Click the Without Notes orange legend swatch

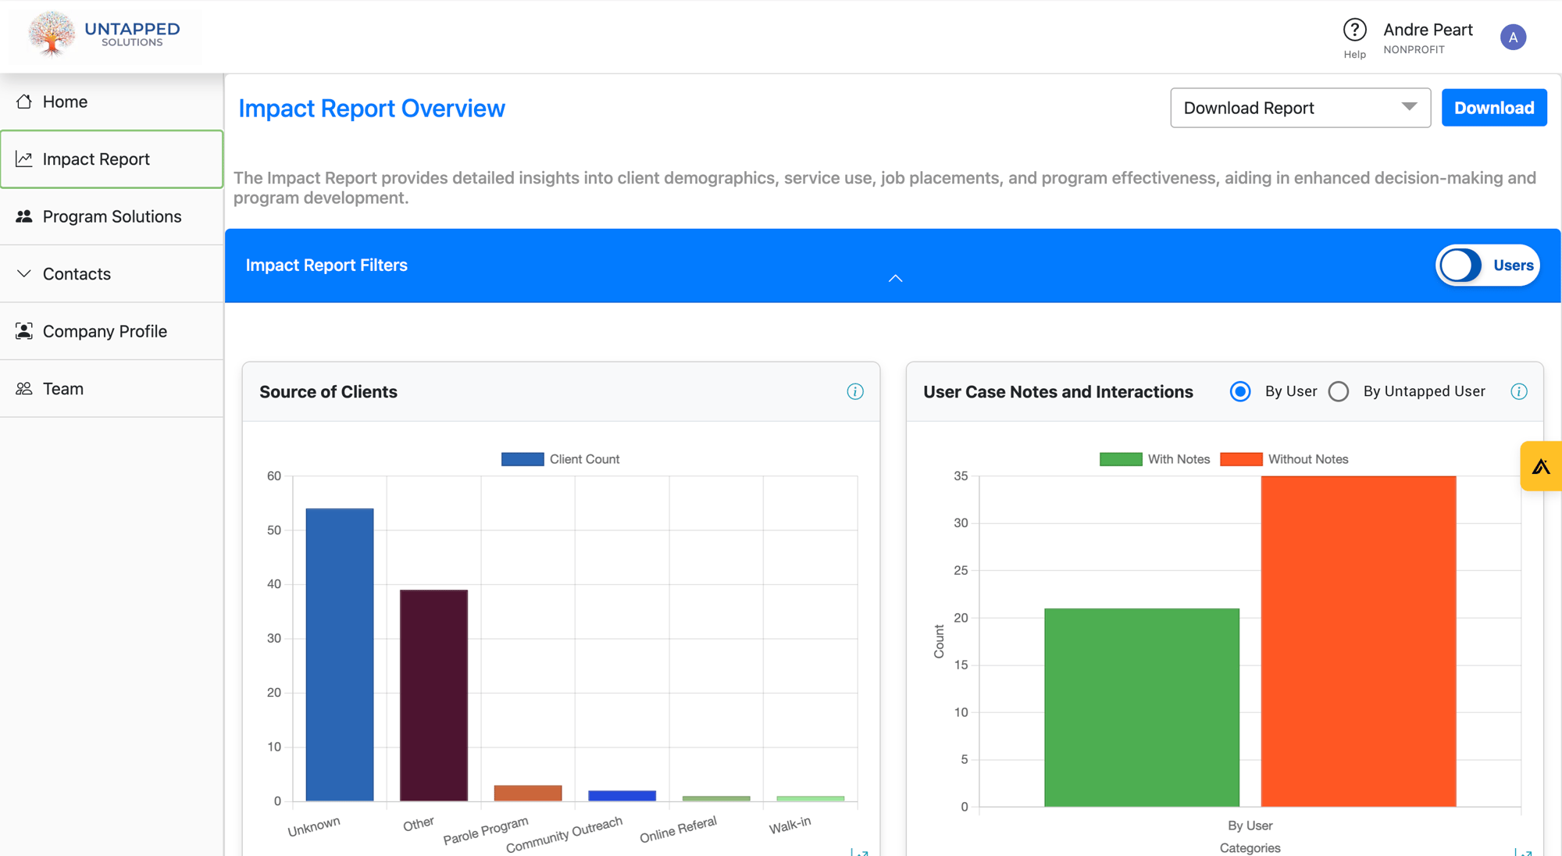click(x=1241, y=459)
